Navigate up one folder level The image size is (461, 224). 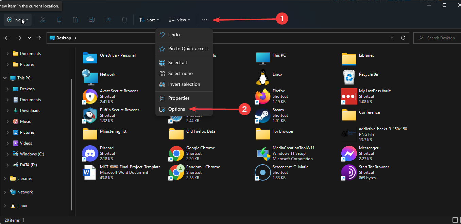click(x=39, y=38)
